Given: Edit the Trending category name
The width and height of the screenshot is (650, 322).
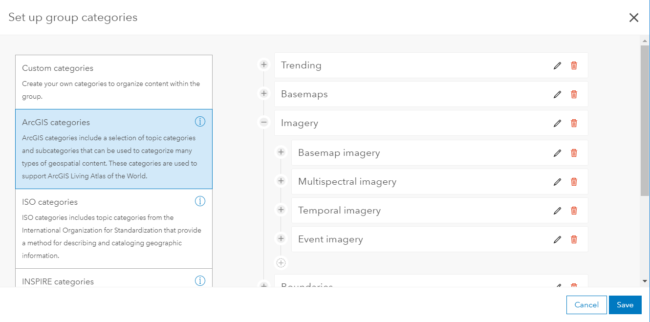Looking at the screenshot, I should tap(558, 65).
